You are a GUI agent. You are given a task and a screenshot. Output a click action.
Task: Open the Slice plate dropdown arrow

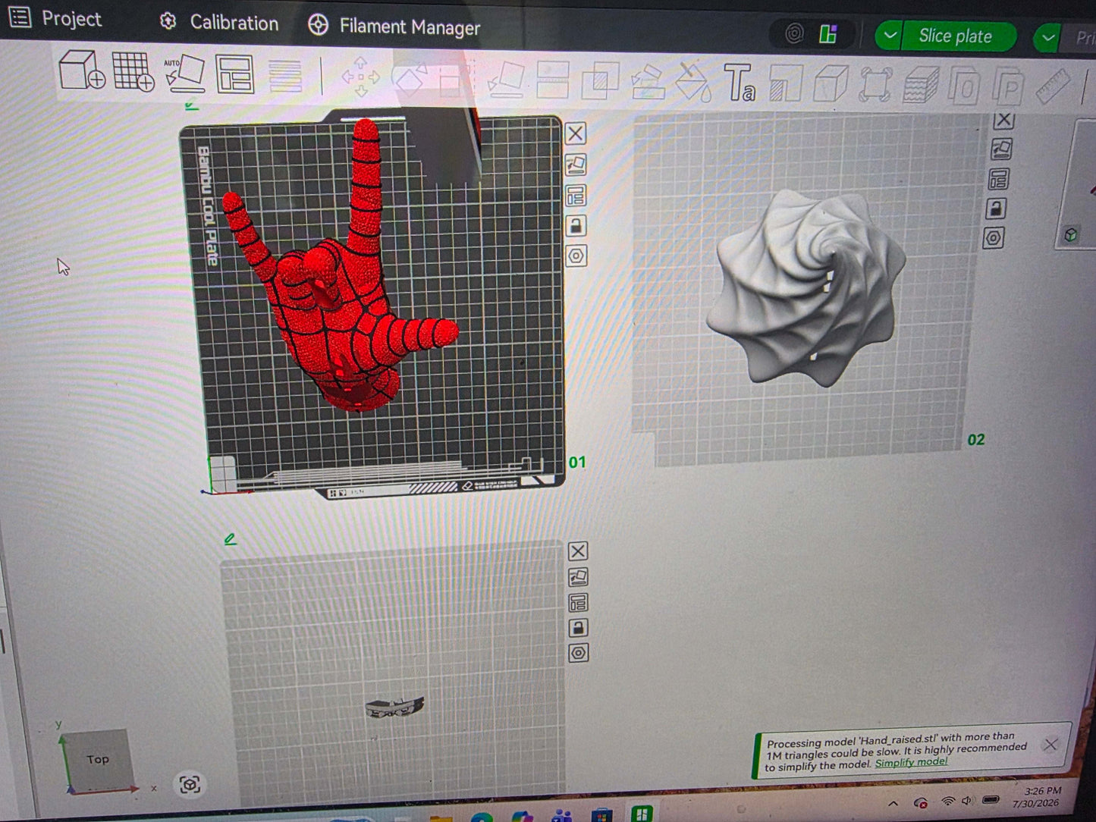889,35
